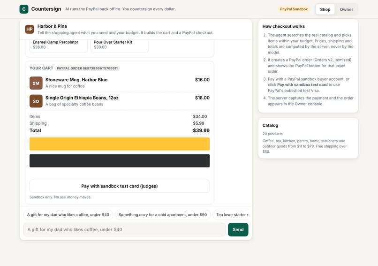Open the Enamel Camp Percolator product card

pos(58,46)
